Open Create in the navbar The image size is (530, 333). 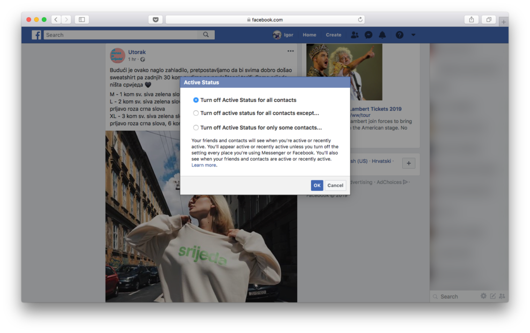click(333, 35)
